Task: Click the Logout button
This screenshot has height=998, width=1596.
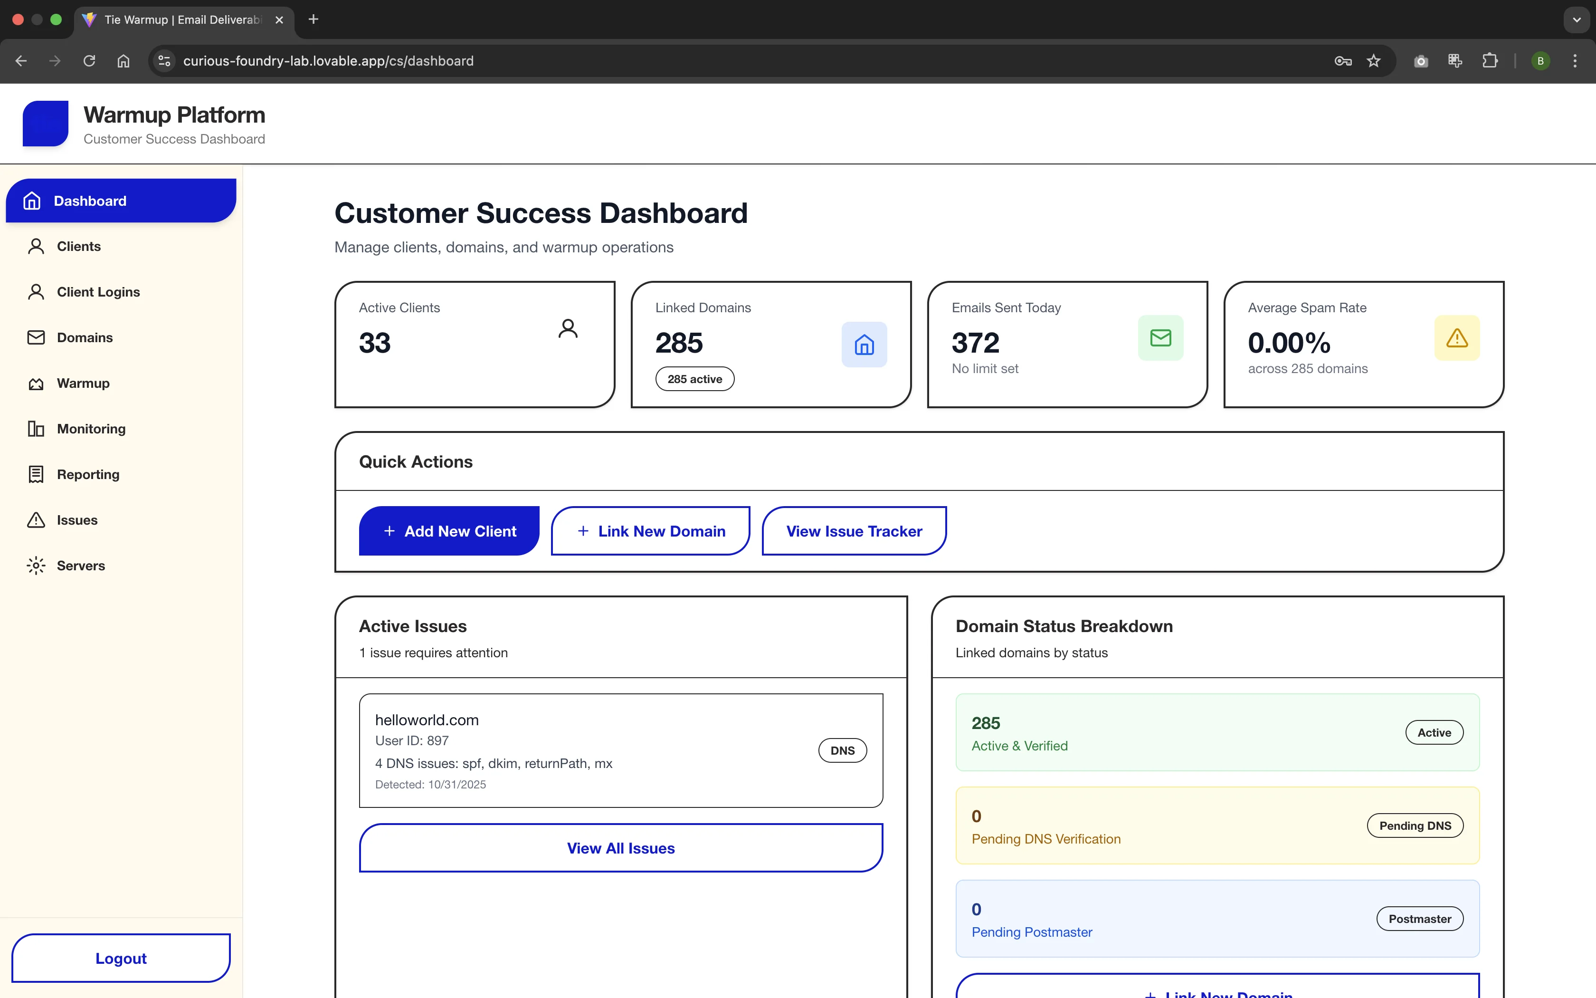Action: (x=121, y=959)
